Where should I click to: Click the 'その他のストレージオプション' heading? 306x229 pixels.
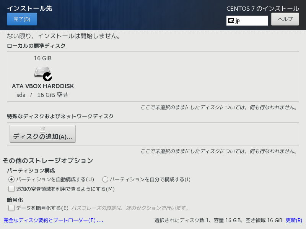tap(48, 160)
